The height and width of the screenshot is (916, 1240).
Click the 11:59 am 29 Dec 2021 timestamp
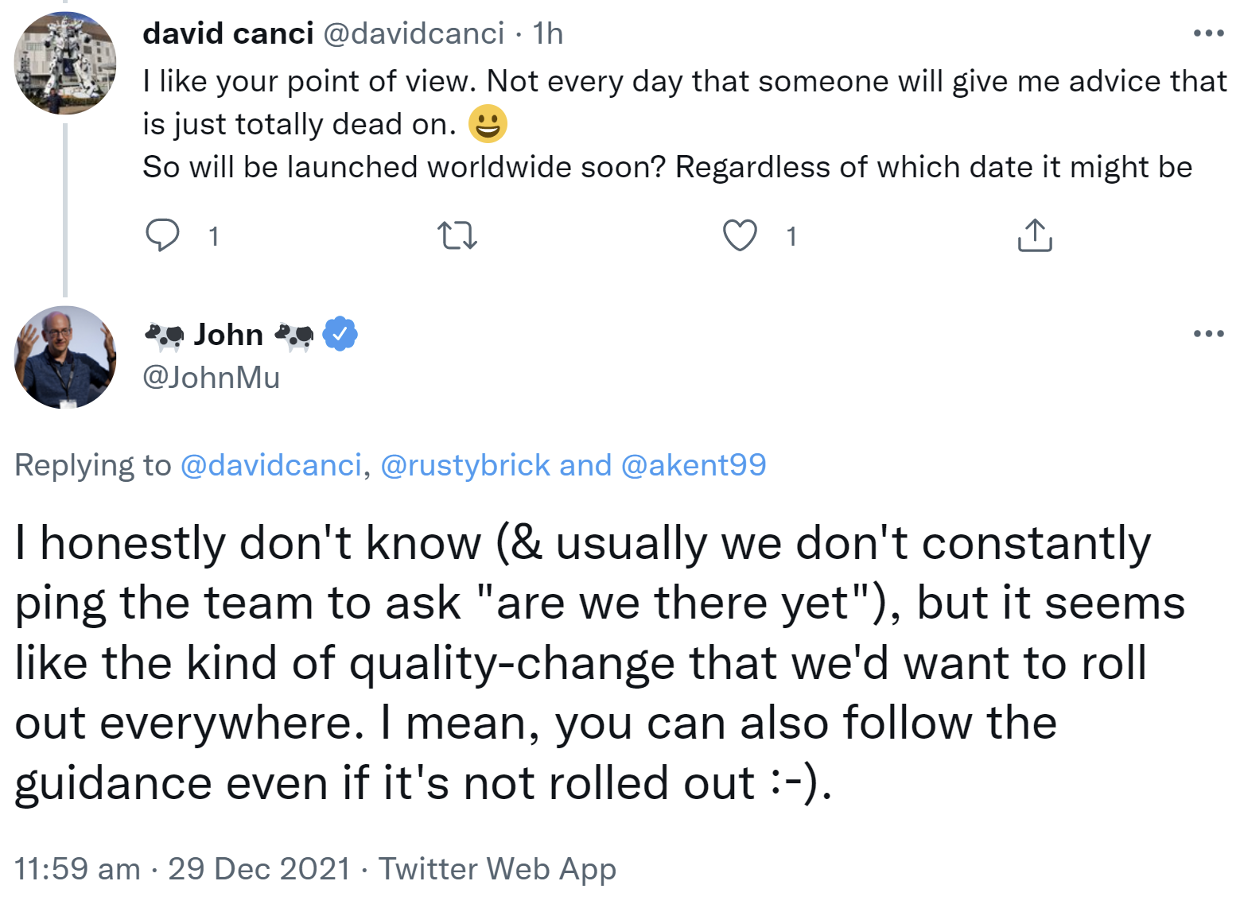click(x=182, y=868)
